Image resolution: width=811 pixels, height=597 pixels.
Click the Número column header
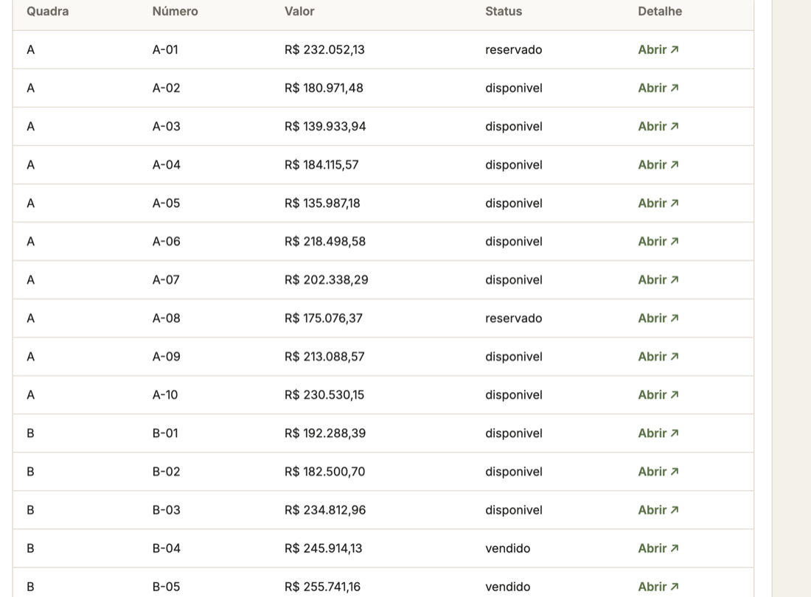(x=175, y=11)
